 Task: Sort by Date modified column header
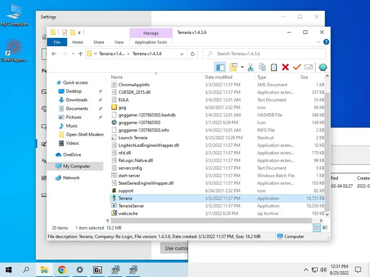(x=219, y=77)
